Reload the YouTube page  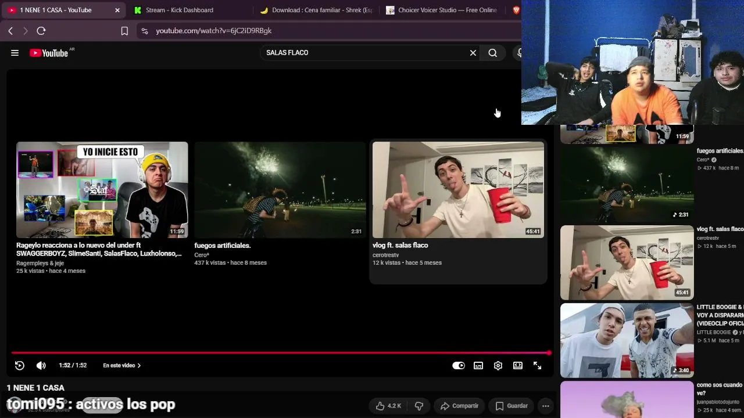(x=41, y=31)
